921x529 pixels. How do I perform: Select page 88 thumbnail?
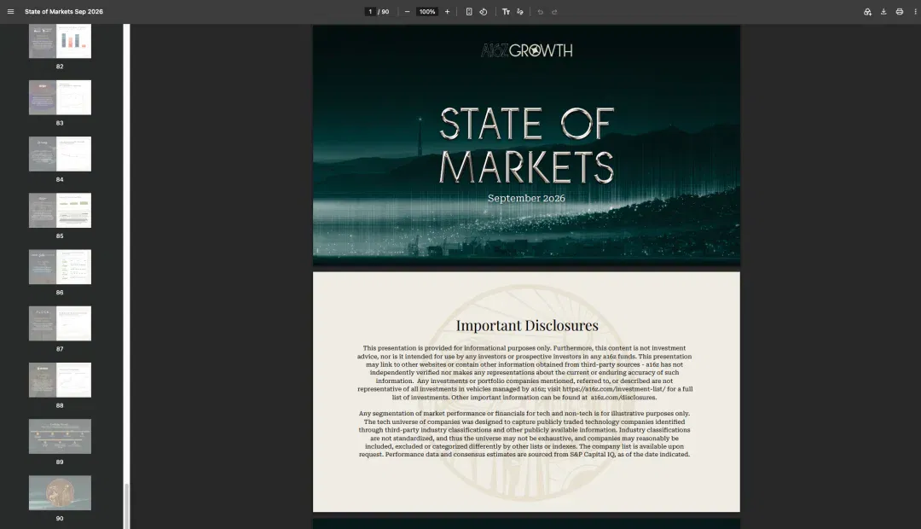[60, 380]
